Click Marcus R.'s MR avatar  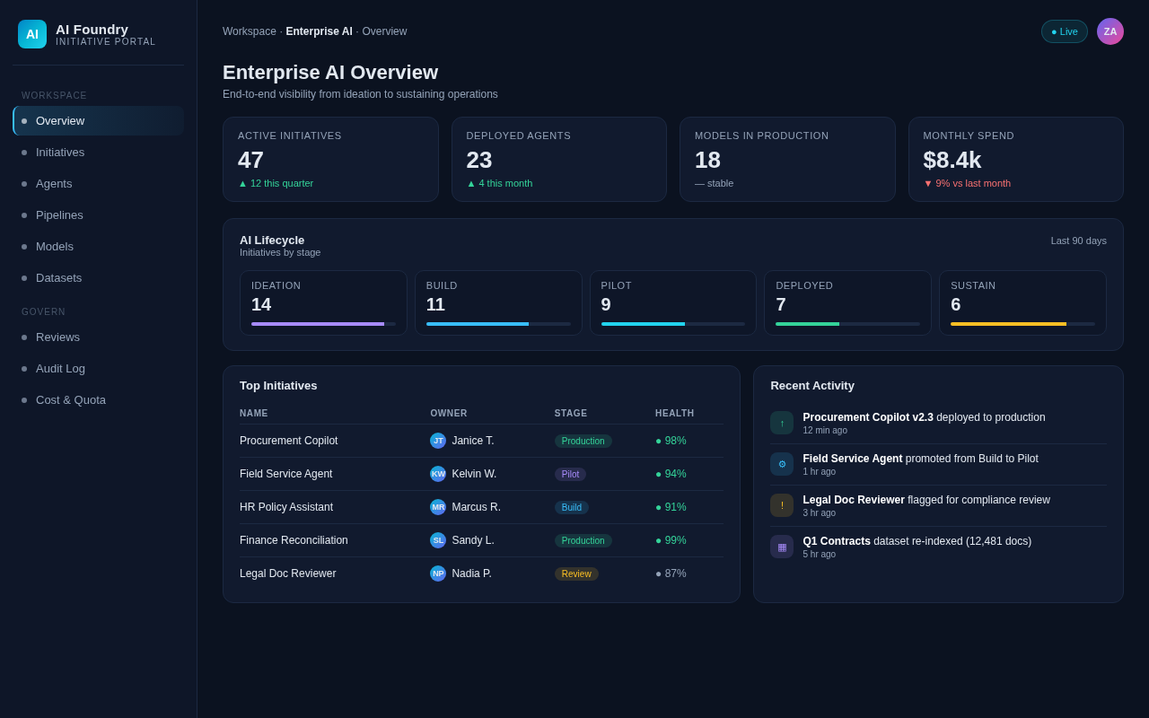(438, 507)
